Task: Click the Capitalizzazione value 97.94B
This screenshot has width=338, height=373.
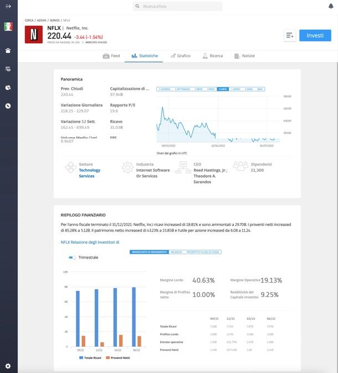Action: [x=116, y=95]
